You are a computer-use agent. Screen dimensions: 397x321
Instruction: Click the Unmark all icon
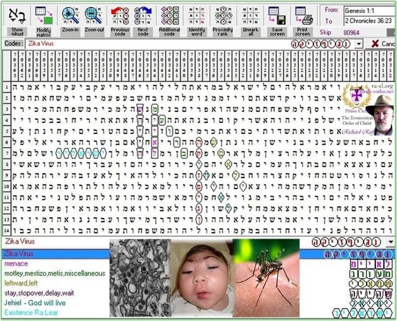tap(250, 16)
